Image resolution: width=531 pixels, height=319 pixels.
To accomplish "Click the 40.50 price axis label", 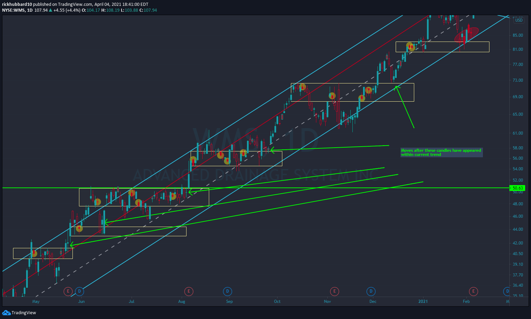I will point(518,254).
